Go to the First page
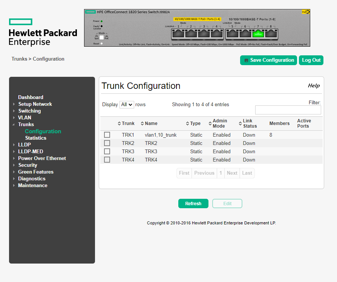The image size is (337, 282). (x=184, y=173)
